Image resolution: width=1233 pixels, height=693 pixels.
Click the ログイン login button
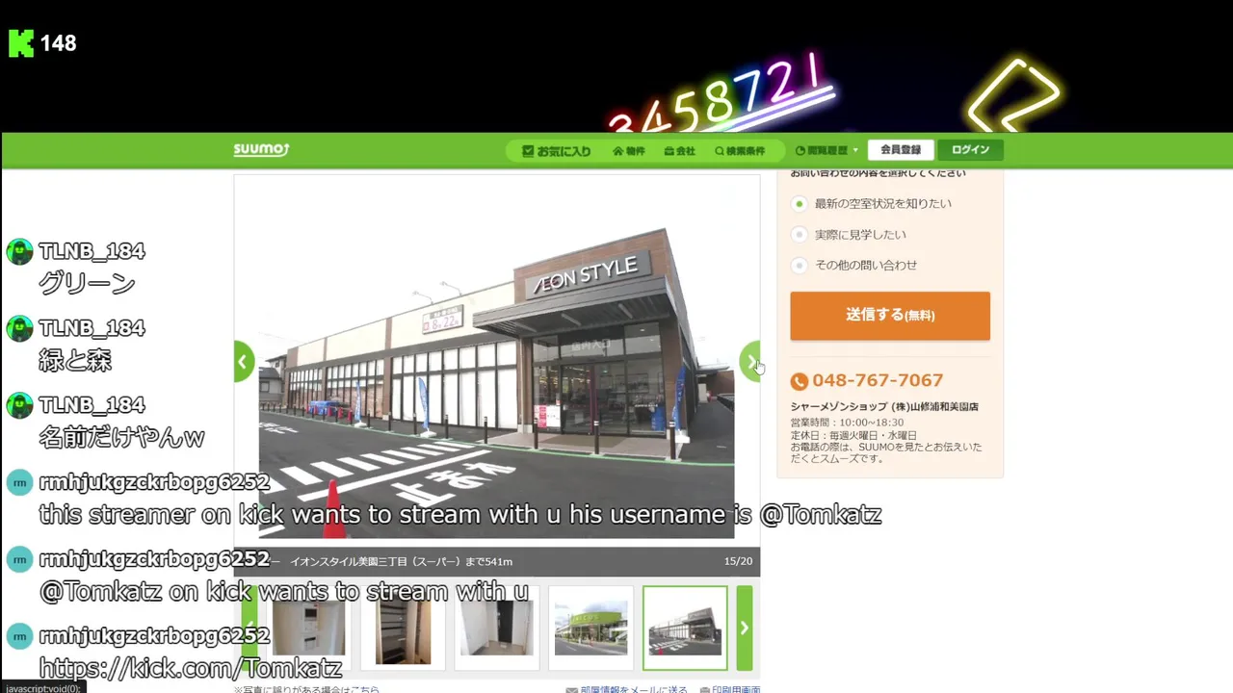(x=970, y=150)
